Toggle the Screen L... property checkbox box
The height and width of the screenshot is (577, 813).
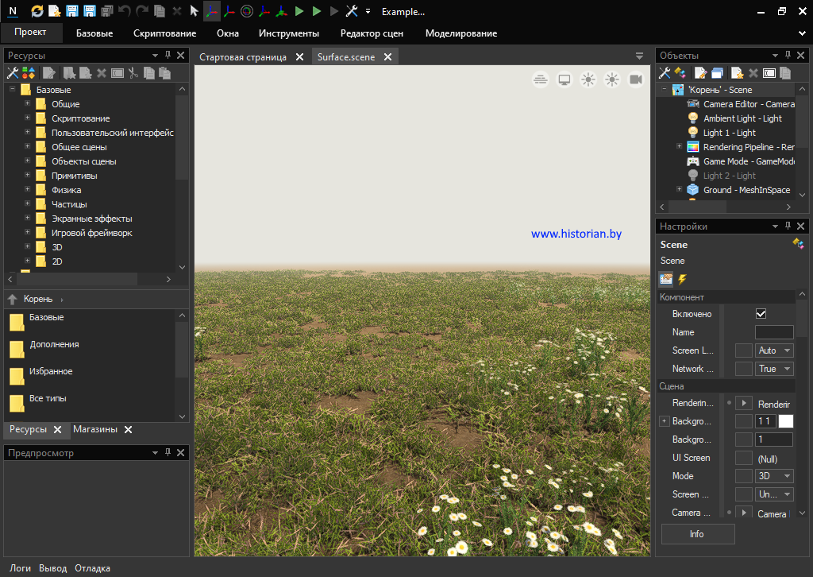tap(743, 350)
